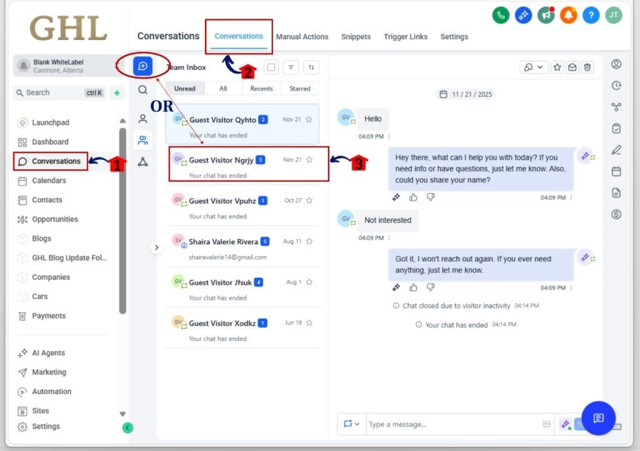Viewport: 640px width, 451px height.
Task: Expand the collapsed panel with the right chevron
Action: [157, 247]
